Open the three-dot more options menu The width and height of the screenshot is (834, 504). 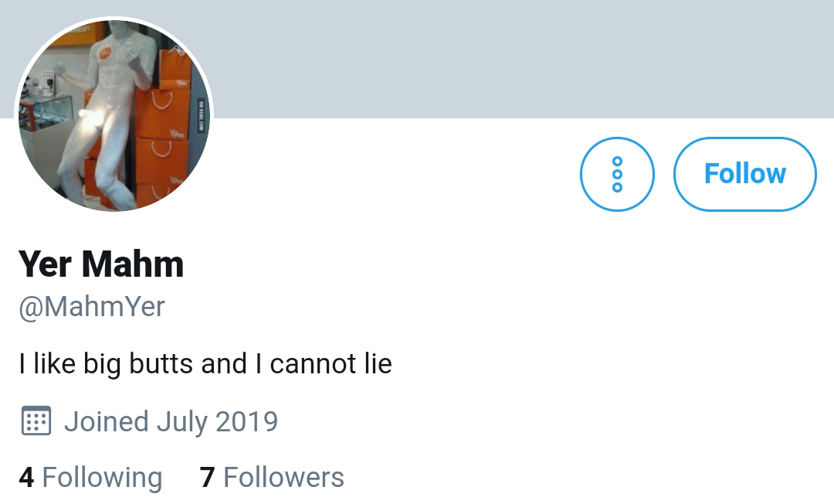click(617, 174)
